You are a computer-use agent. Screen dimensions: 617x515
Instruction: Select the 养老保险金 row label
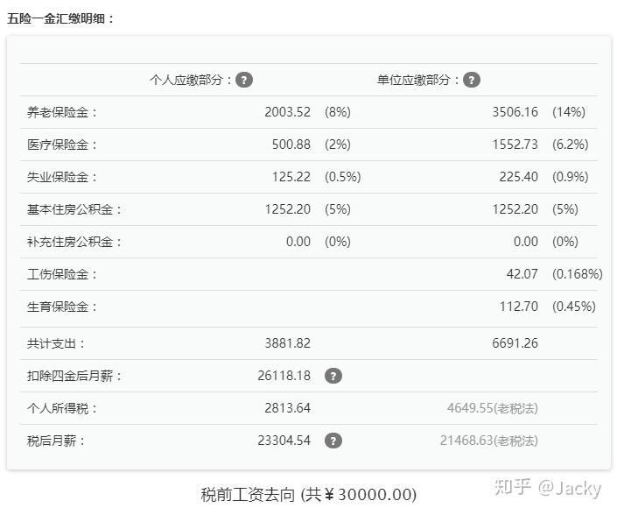(62, 112)
